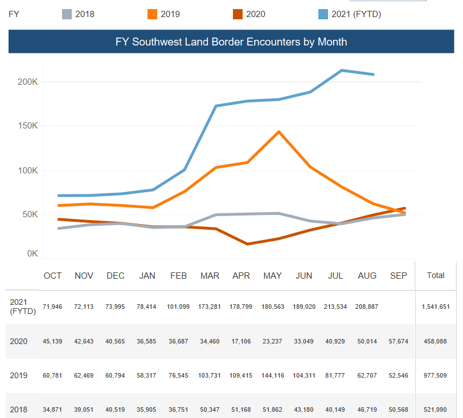Click the 2019 row label in table

pos(19,376)
